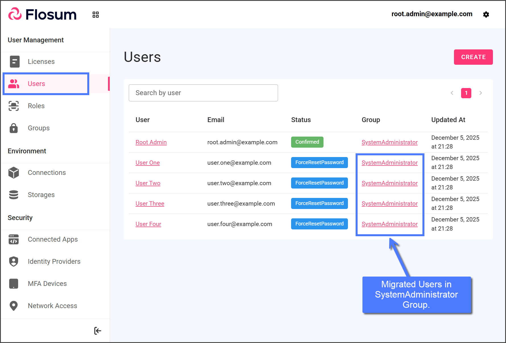Open the Root Admin user link
The height and width of the screenshot is (343, 506).
[151, 142]
